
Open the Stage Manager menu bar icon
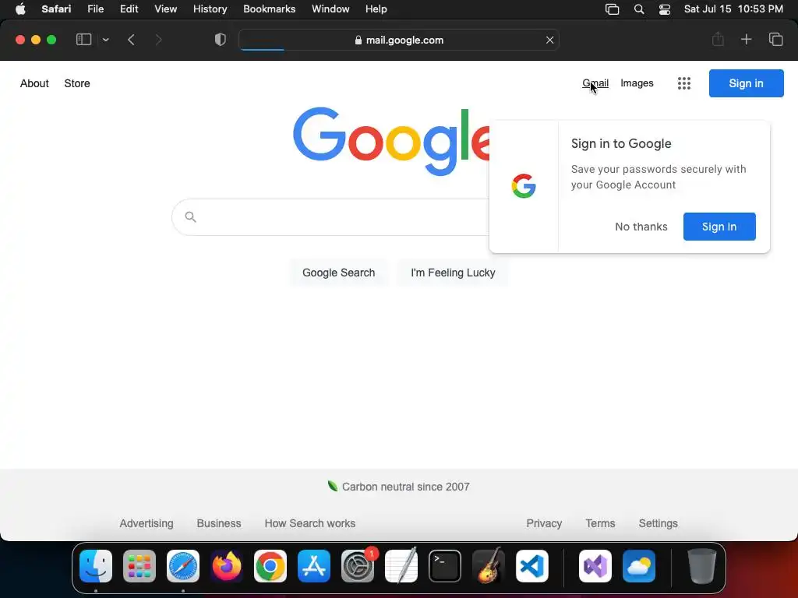click(612, 9)
